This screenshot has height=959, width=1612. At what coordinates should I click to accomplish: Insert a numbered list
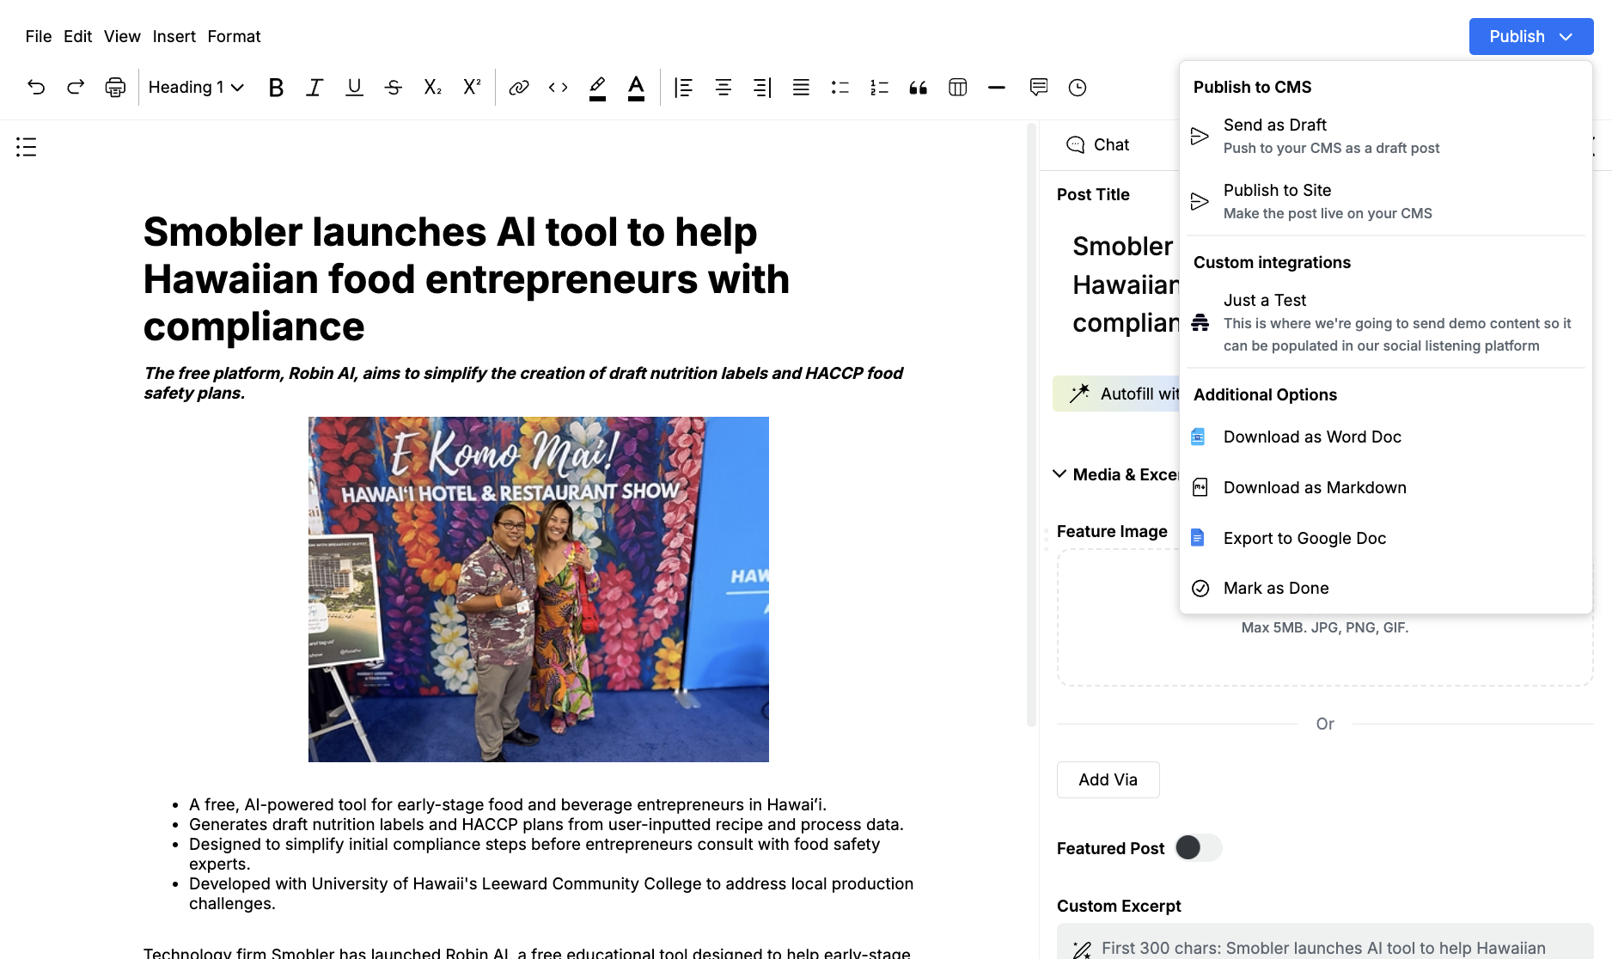[x=879, y=87]
